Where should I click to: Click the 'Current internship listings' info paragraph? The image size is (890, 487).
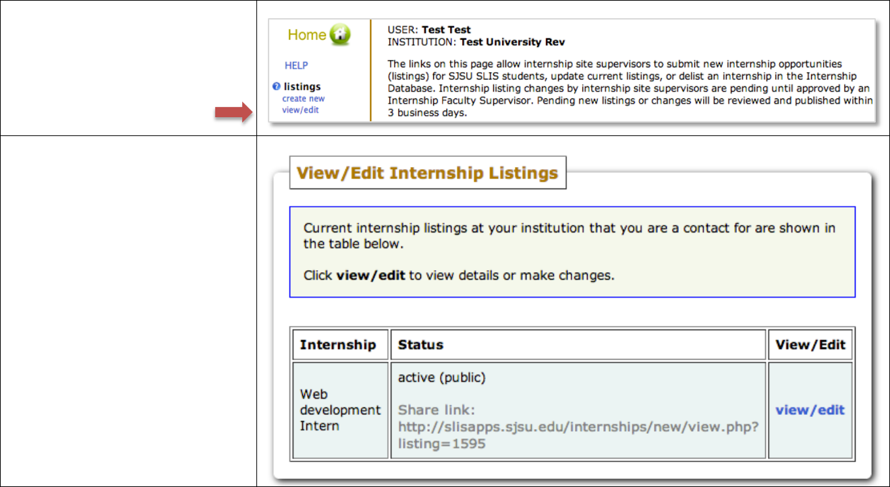[x=569, y=235]
